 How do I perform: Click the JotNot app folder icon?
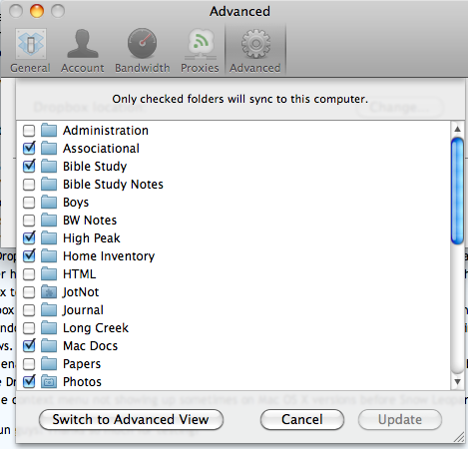[49, 292]
